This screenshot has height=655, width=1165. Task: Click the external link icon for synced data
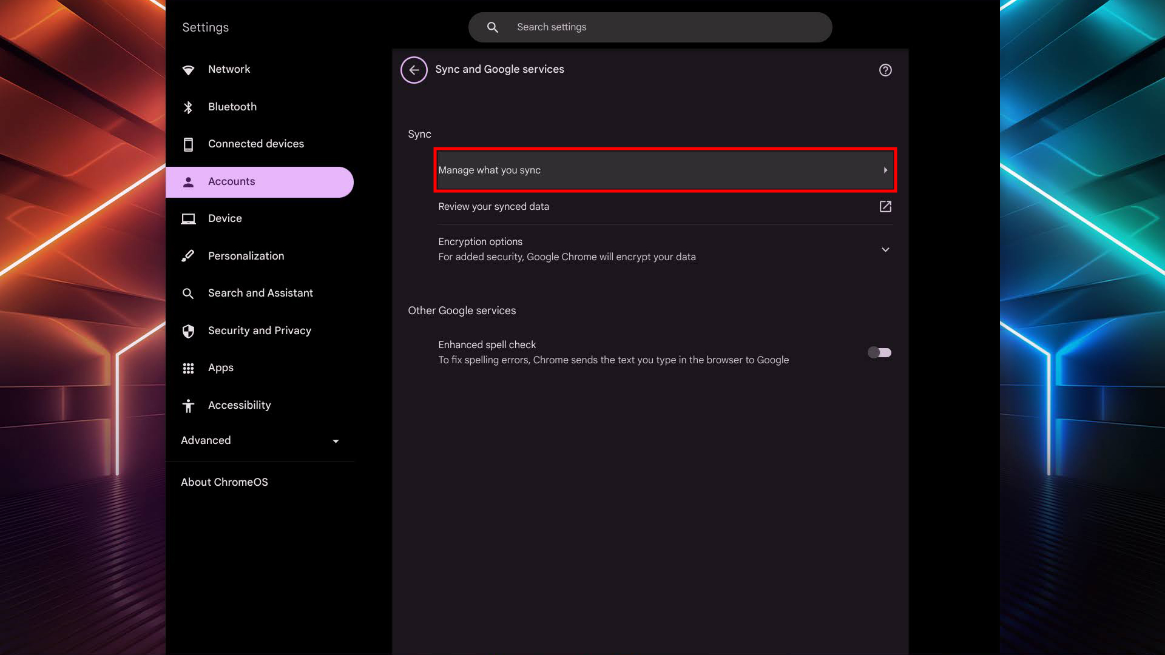coord(885,207)
